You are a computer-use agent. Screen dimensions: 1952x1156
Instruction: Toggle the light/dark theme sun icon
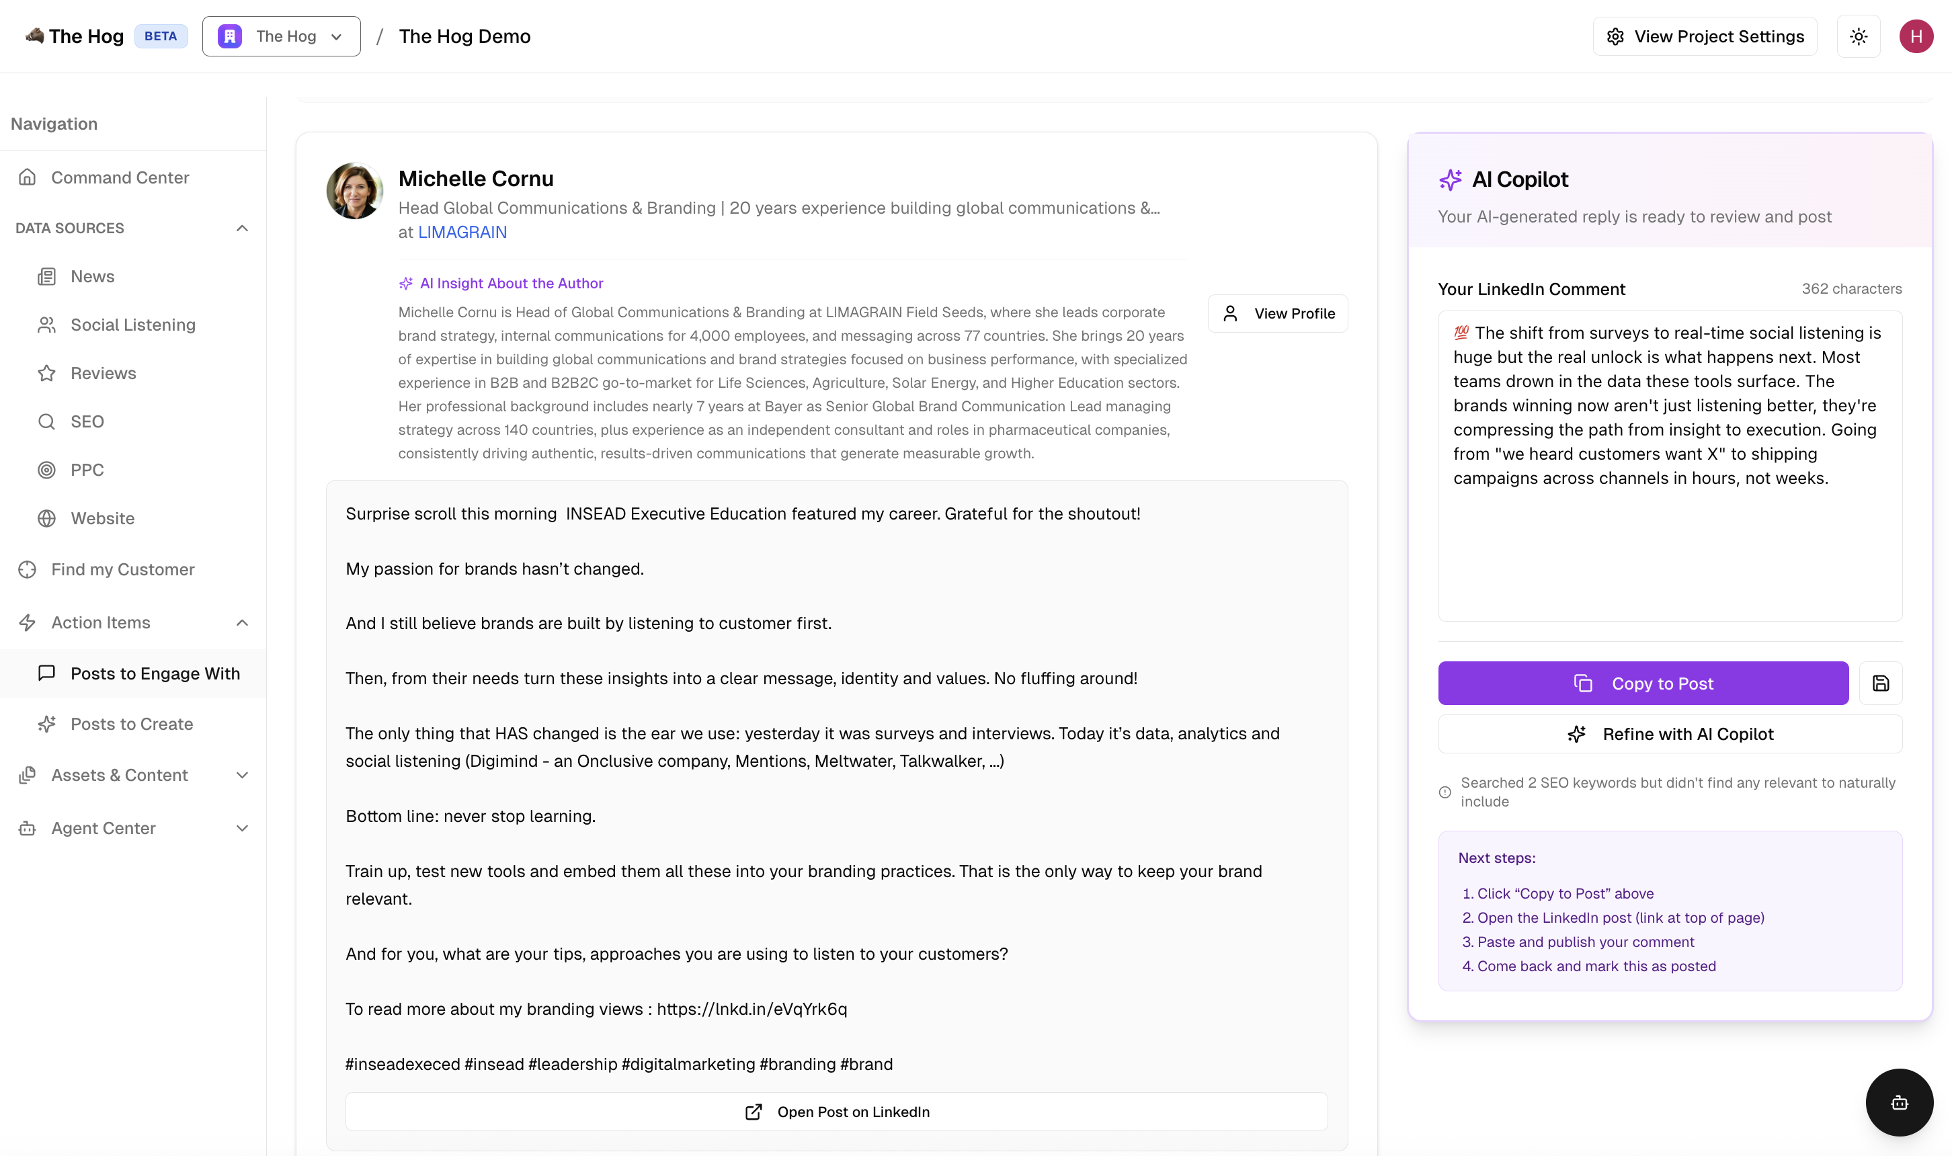pos(1859,36)
